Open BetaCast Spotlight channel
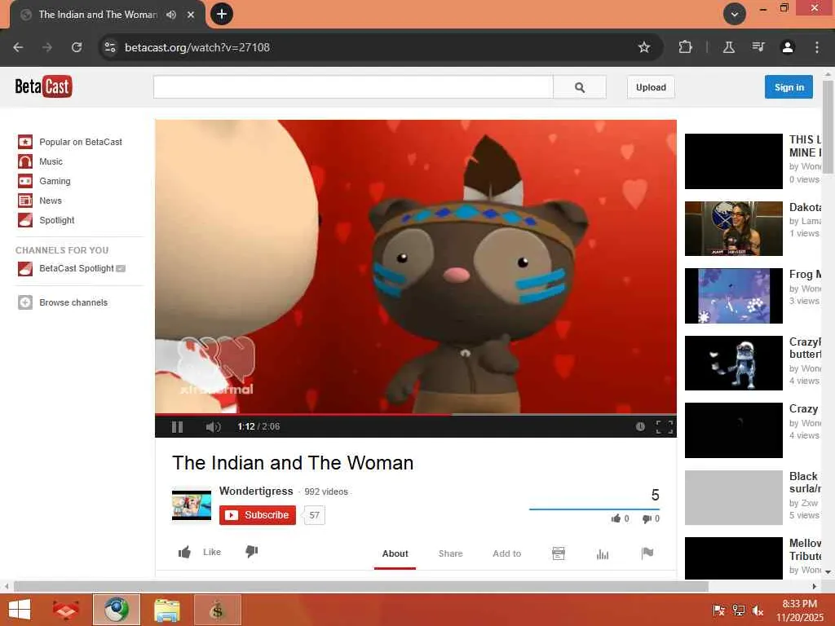 point(76,268)
